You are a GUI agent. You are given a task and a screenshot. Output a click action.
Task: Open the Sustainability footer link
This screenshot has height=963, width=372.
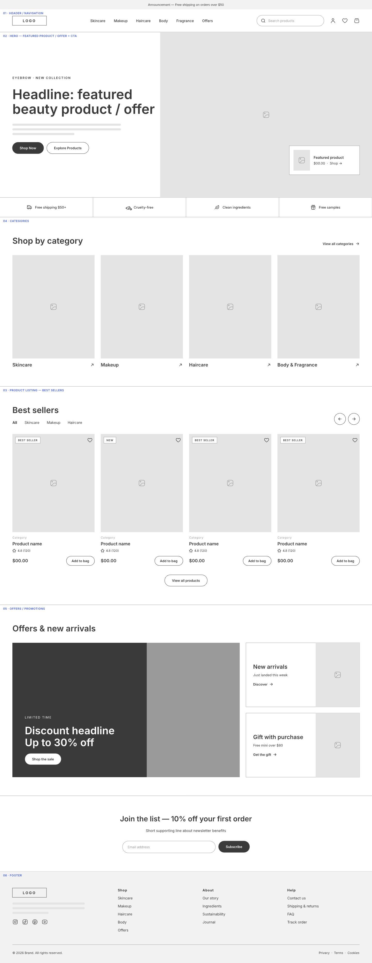(214, 914)
